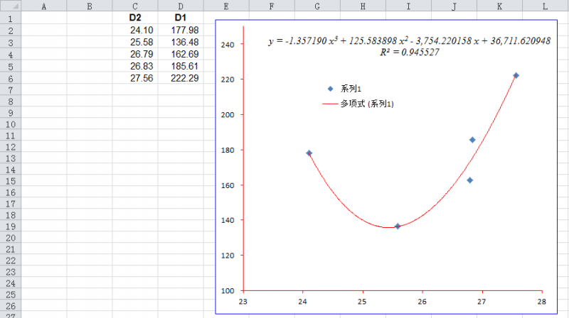Select row 1 header
Screen dimensions: 569x318
click(11, 18)
